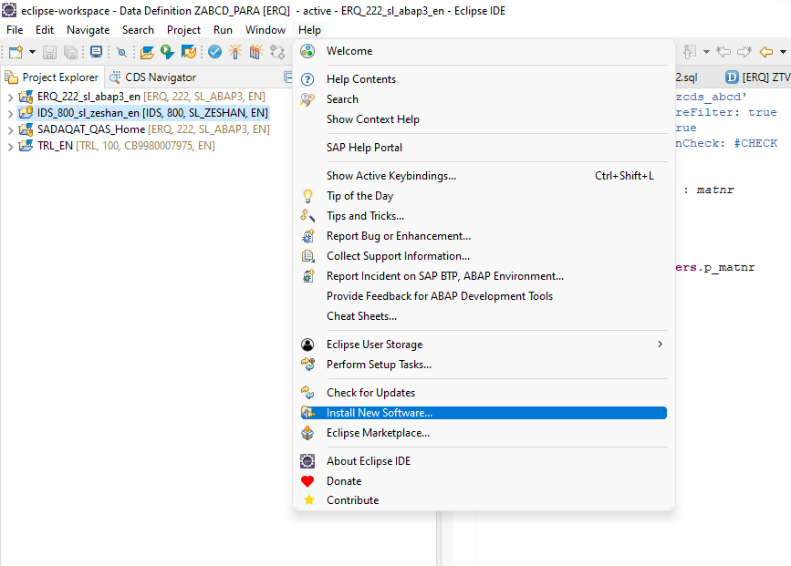Select Check for Updates menu entry
This screenshot has height=566, width=791.
370,393
